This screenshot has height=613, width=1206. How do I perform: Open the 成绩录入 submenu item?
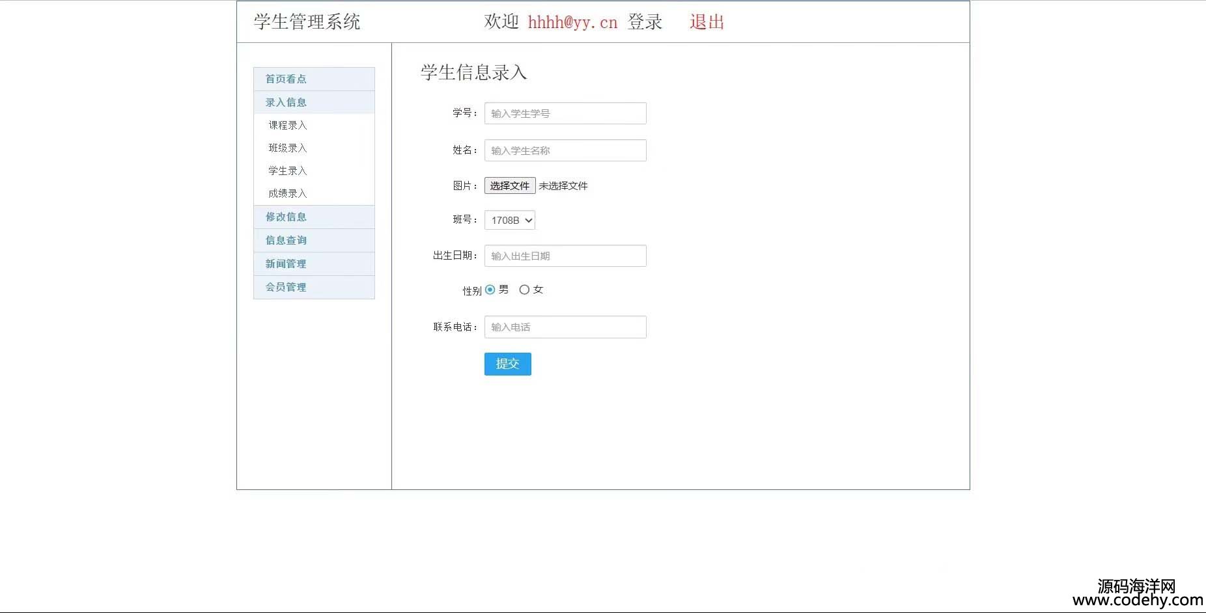[288, 193]
